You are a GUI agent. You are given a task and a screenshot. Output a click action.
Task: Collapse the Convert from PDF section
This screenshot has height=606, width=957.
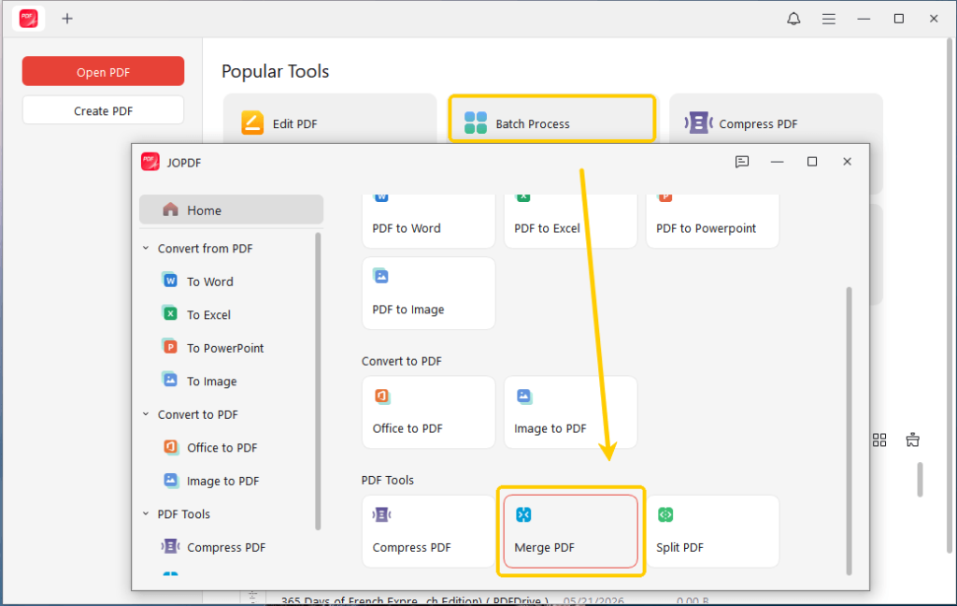pos(146,248)
